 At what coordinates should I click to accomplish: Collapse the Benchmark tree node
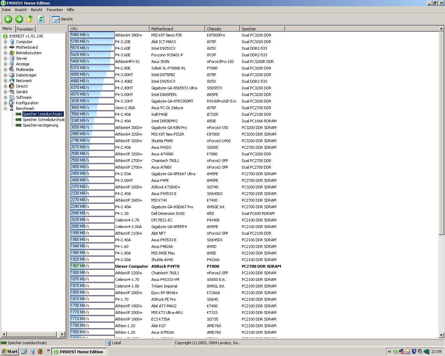click(5, 108)
